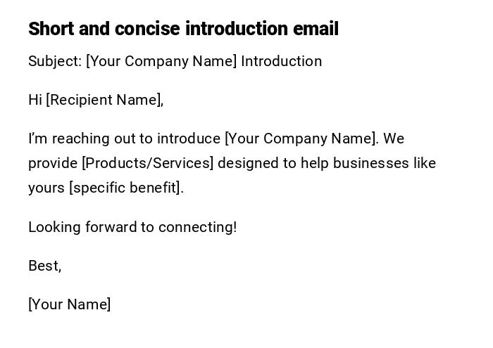
Task: Select the [Recipient Name] placeholder
Action: (x=104, y=100)
